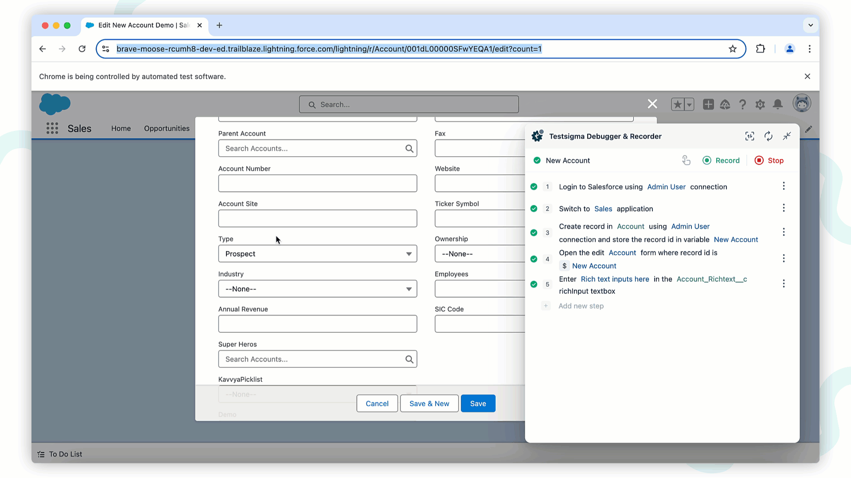The image size is (851, 478).
Task: Click the Testsigma capture element icon
Action: (750, 136)
